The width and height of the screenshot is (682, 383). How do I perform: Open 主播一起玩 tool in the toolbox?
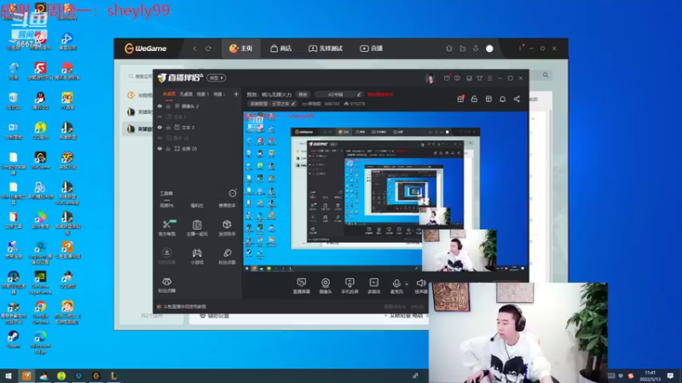pos(197,227)
